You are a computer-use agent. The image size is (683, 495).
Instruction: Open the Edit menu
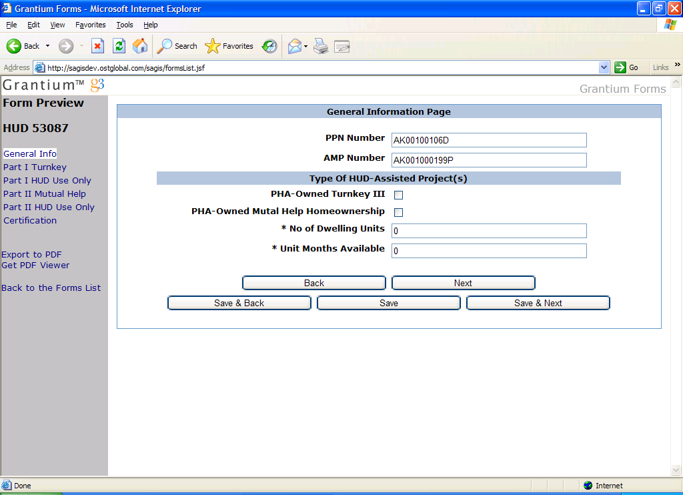click(x=33, y=25)
